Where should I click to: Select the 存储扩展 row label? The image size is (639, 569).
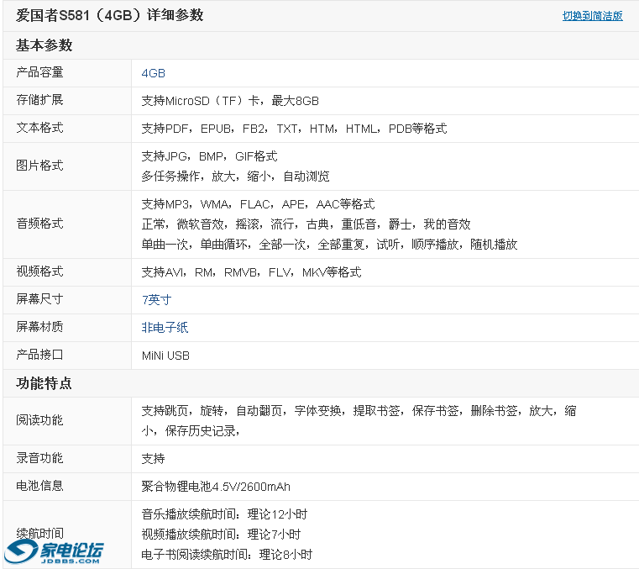coord(39,100)
